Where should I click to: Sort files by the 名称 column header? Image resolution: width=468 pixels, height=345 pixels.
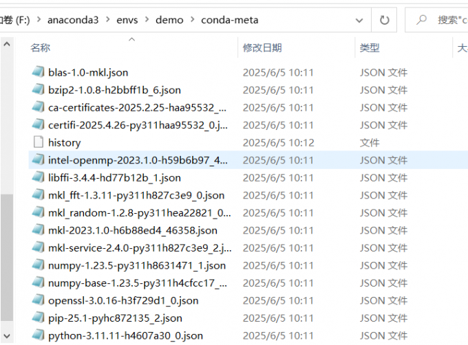click(41, 47)
